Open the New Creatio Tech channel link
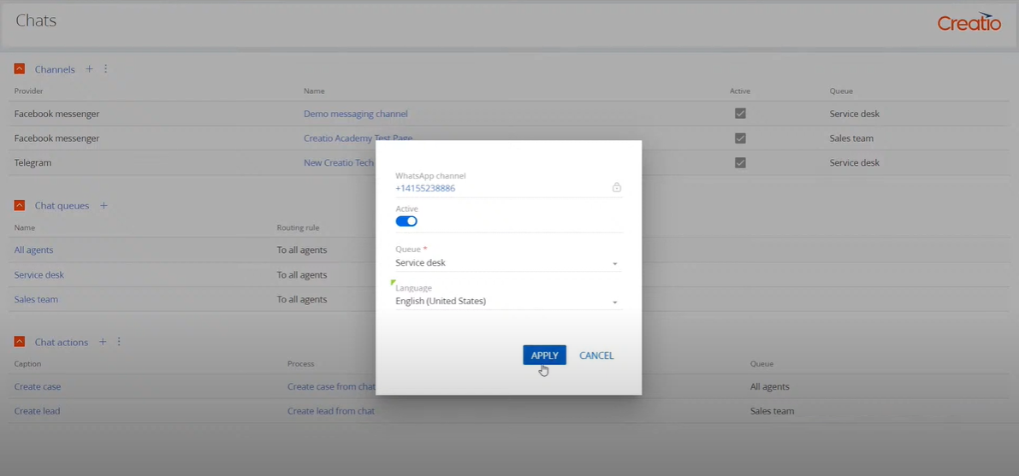This screenshot has width=1019, height=476. tap(339, 163)
